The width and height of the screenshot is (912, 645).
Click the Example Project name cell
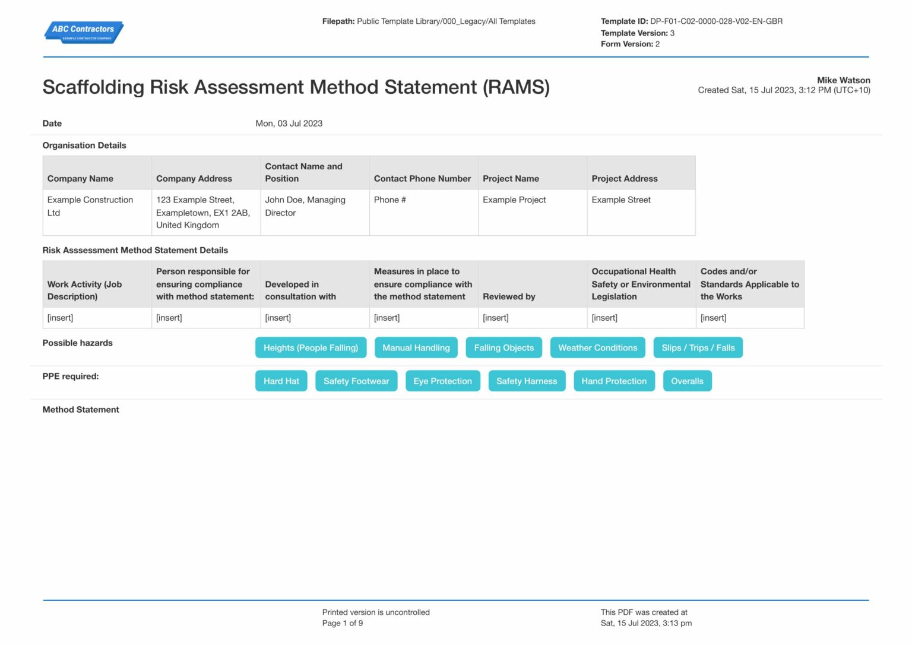tap(532, 212)
